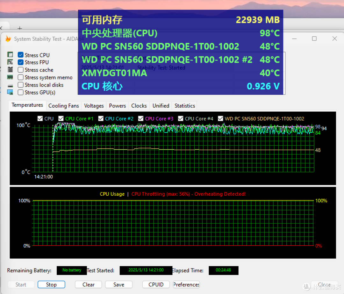Open the Statistics tab
This screenshot has width=344, height=294.
coord(185,106)
